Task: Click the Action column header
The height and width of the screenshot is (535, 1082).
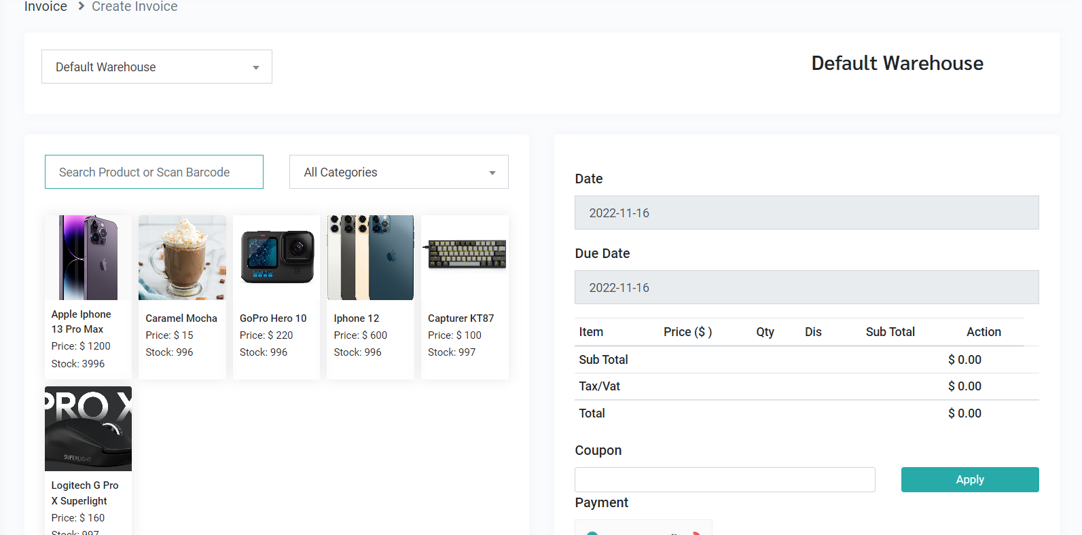Action: tap(984, 332)
